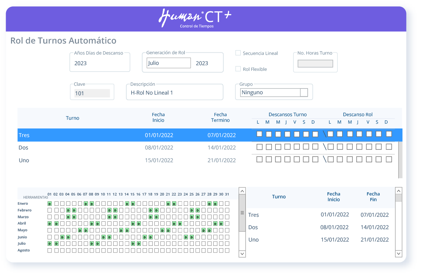Click the green D marker on Enero day 01
The height and width of the screenshot is (278, 422).
[x=50, y=204]
